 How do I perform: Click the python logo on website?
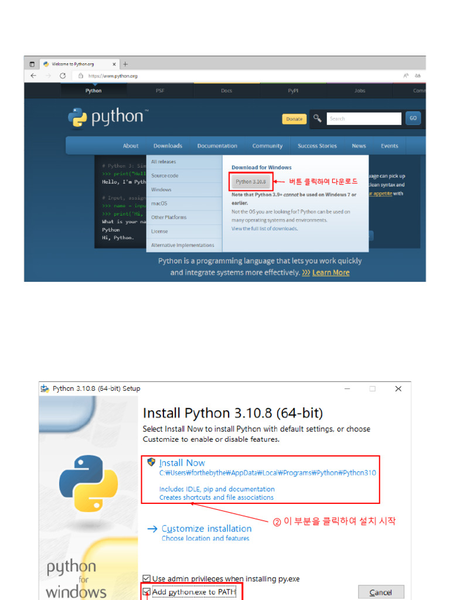(108, 117)
